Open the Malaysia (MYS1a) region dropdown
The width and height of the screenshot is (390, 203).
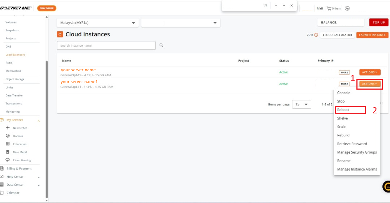[x=97, y=23]
